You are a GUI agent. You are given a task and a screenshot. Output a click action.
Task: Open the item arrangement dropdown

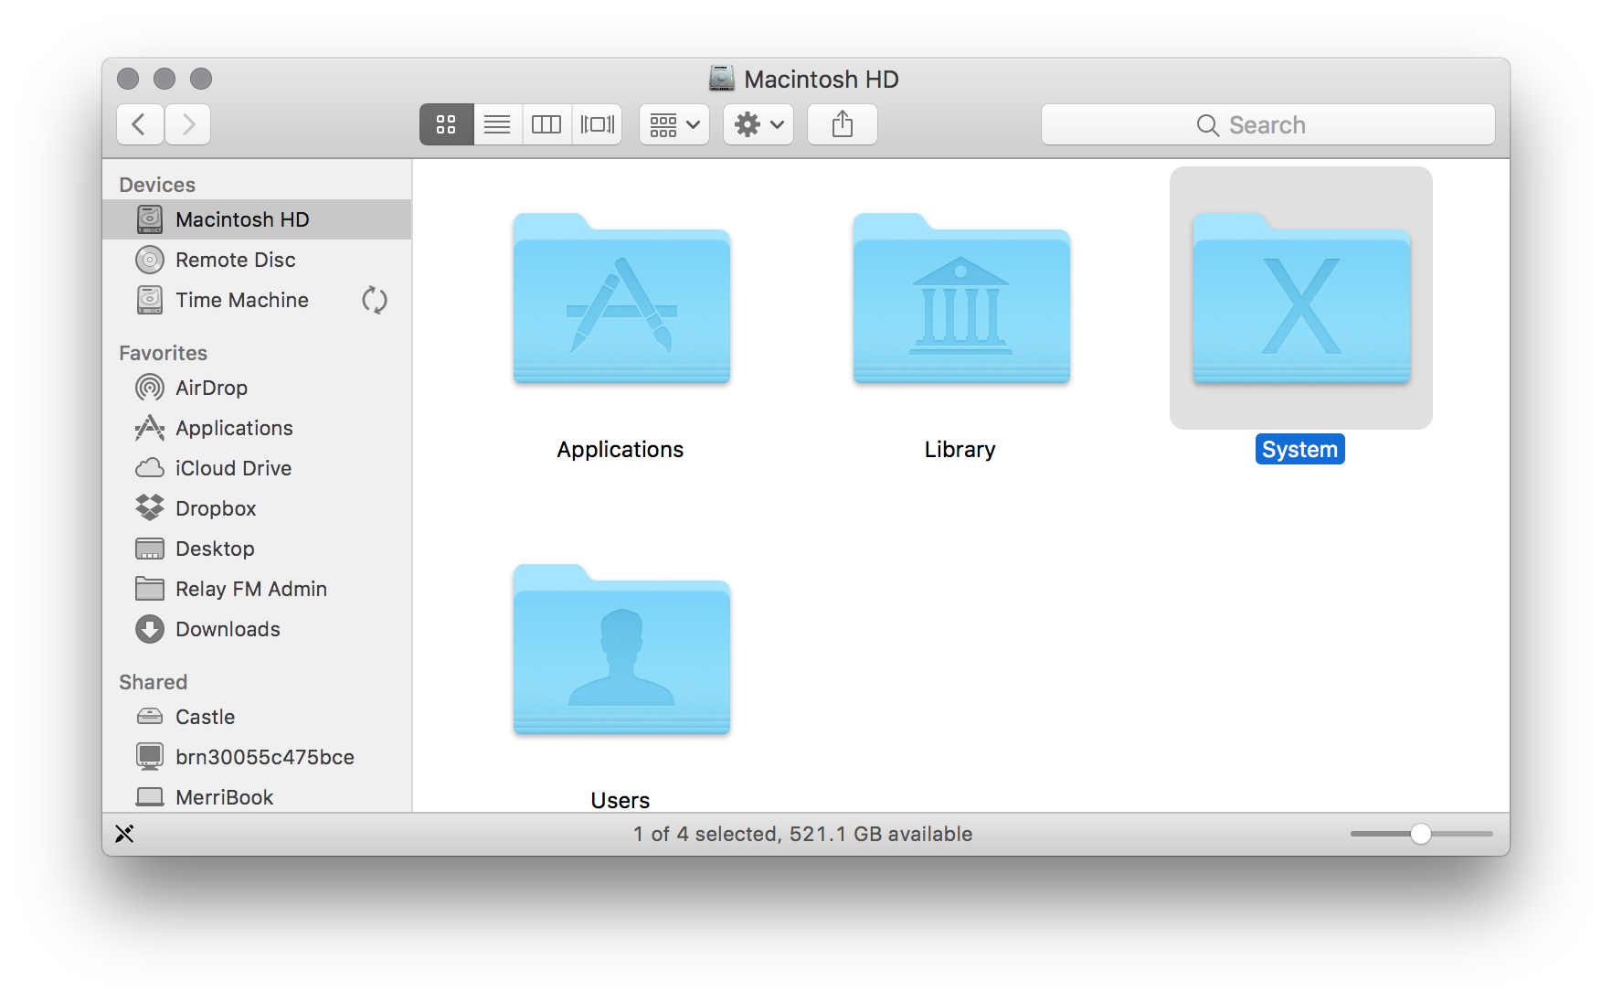674,124
